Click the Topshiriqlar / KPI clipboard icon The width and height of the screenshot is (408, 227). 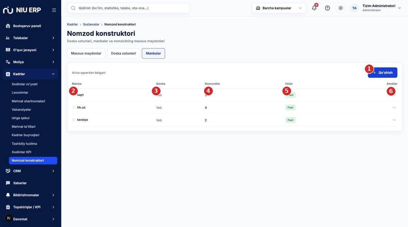click(x=8, y=207)
